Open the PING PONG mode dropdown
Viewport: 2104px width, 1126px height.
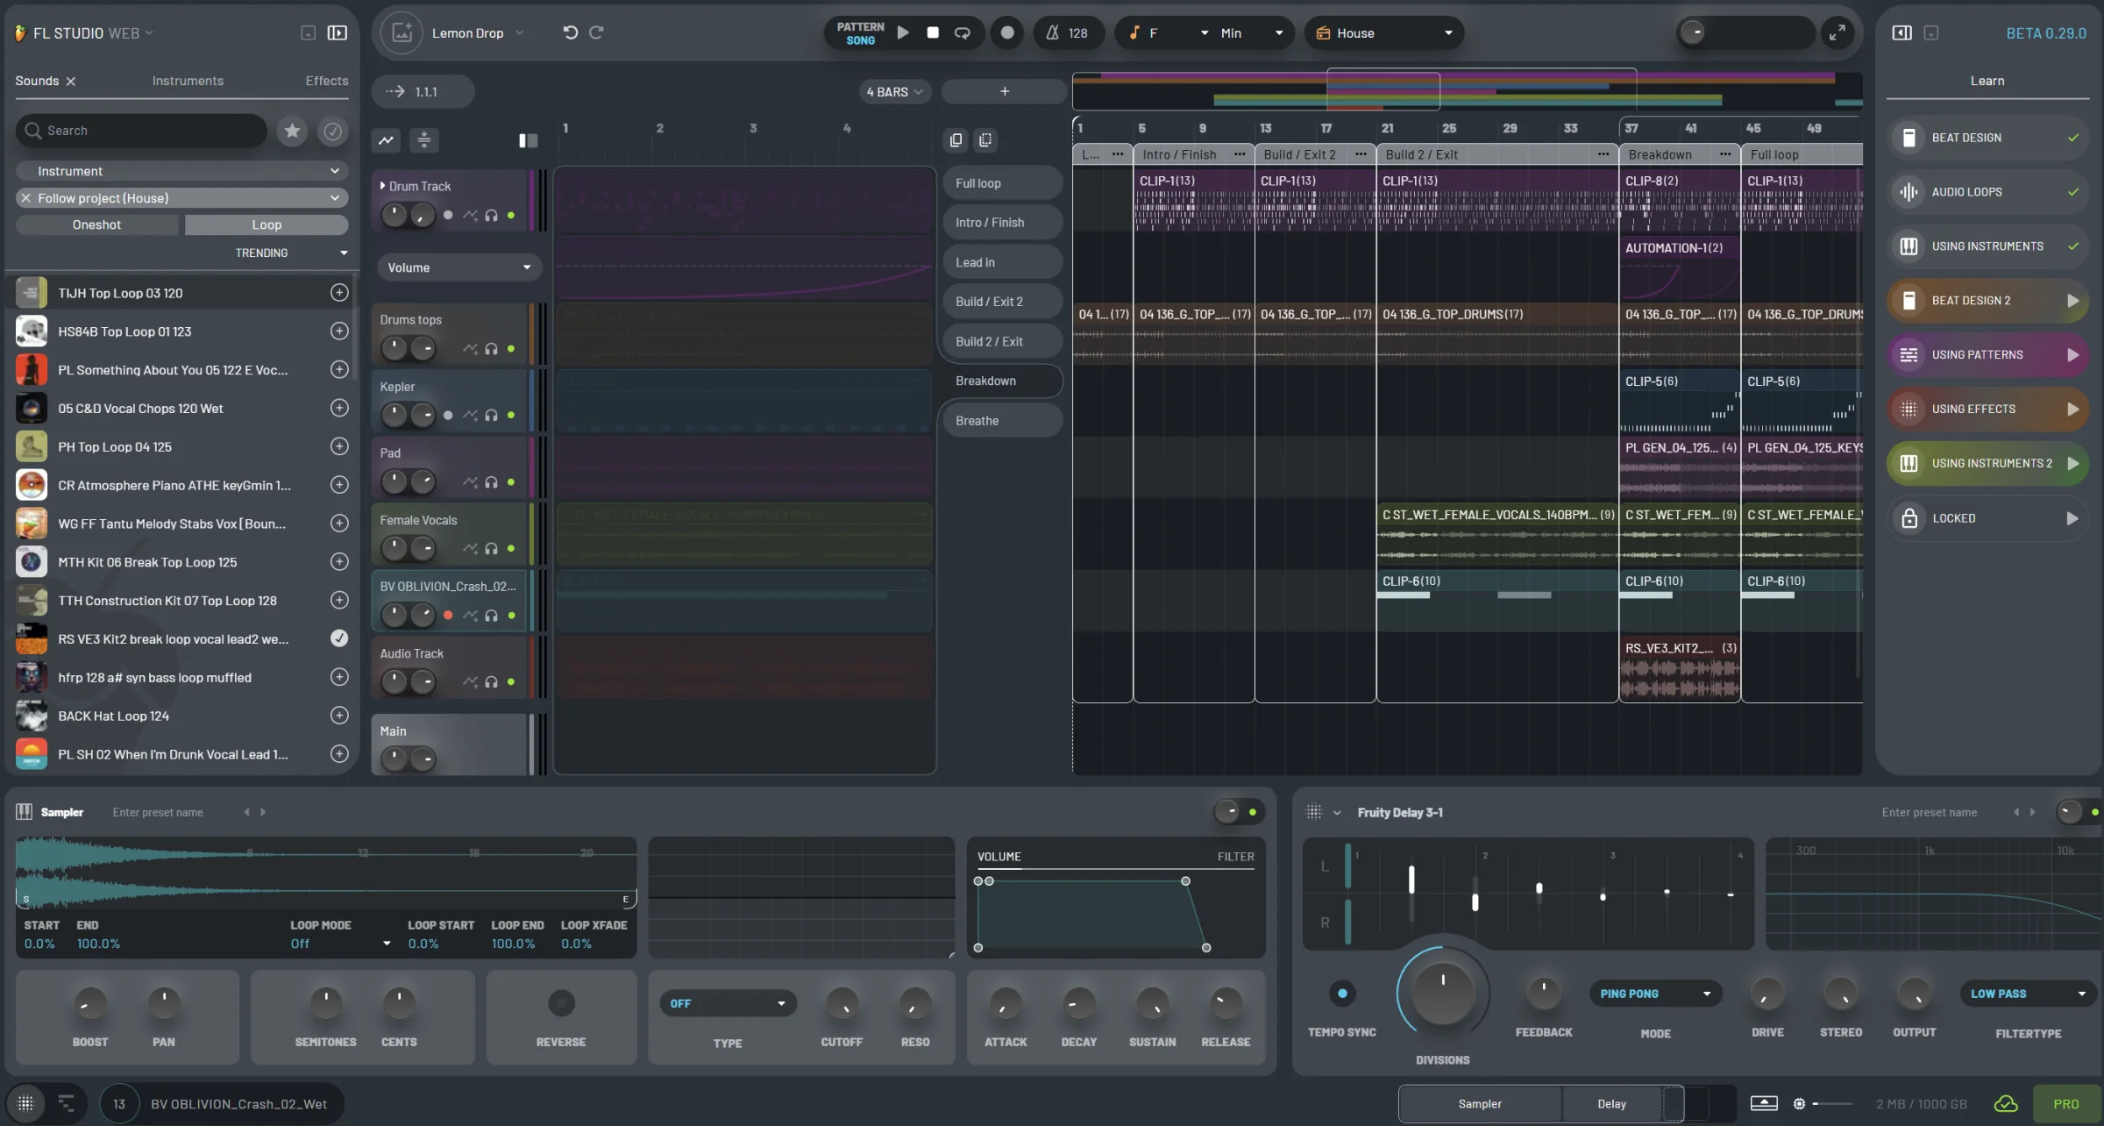1655,994
